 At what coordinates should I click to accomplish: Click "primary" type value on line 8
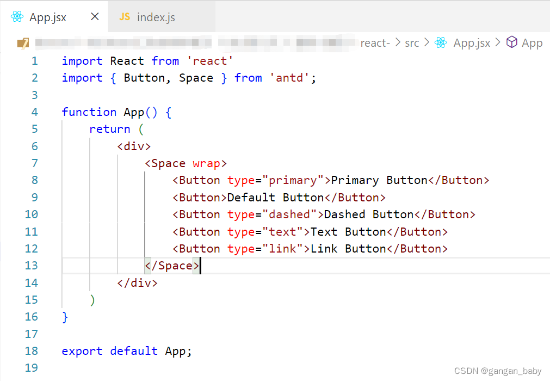[x=293, y=180]
